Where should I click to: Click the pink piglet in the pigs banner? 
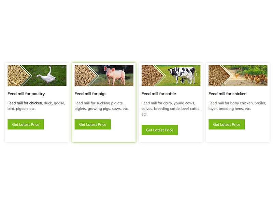[115, 75]
